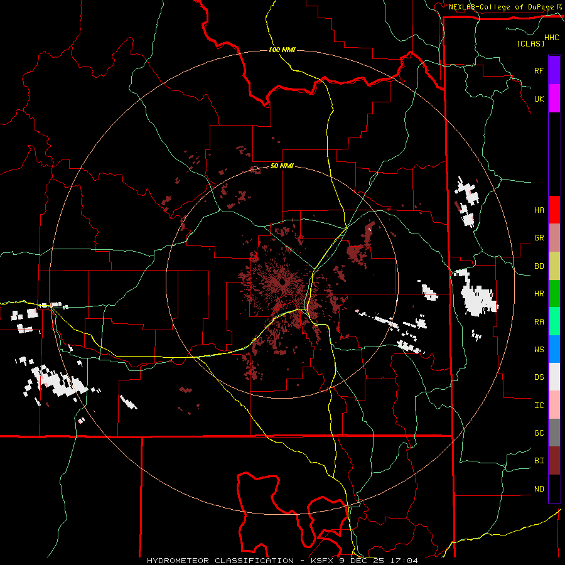Click the GR legend label

pos(539,238)
